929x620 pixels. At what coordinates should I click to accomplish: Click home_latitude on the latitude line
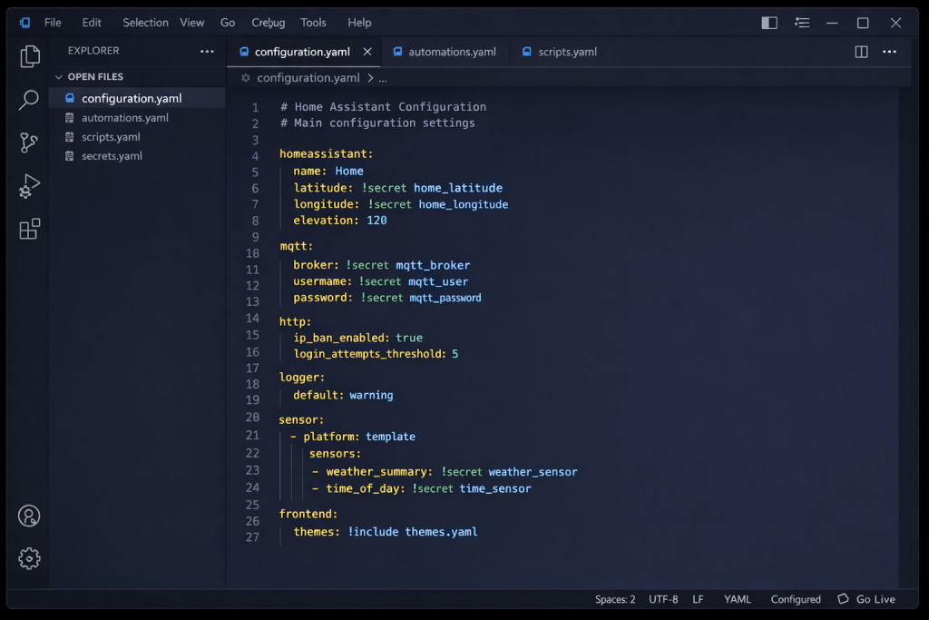click(458, 188)
